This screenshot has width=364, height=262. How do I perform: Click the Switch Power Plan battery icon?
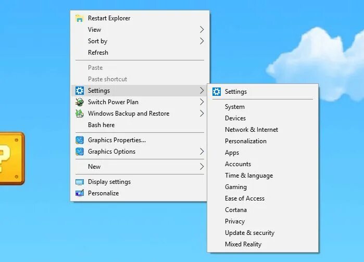(79, 102)
